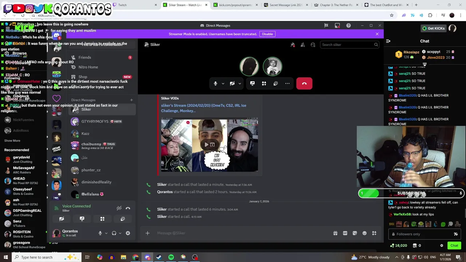Expand output device arrow in user panel
Viewport: 466px width, 262px height.
(x=120, y=233)
